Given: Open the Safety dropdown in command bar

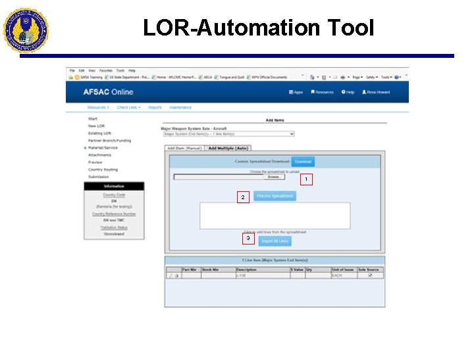Looking at the screenshot, I should click(372, 78).
